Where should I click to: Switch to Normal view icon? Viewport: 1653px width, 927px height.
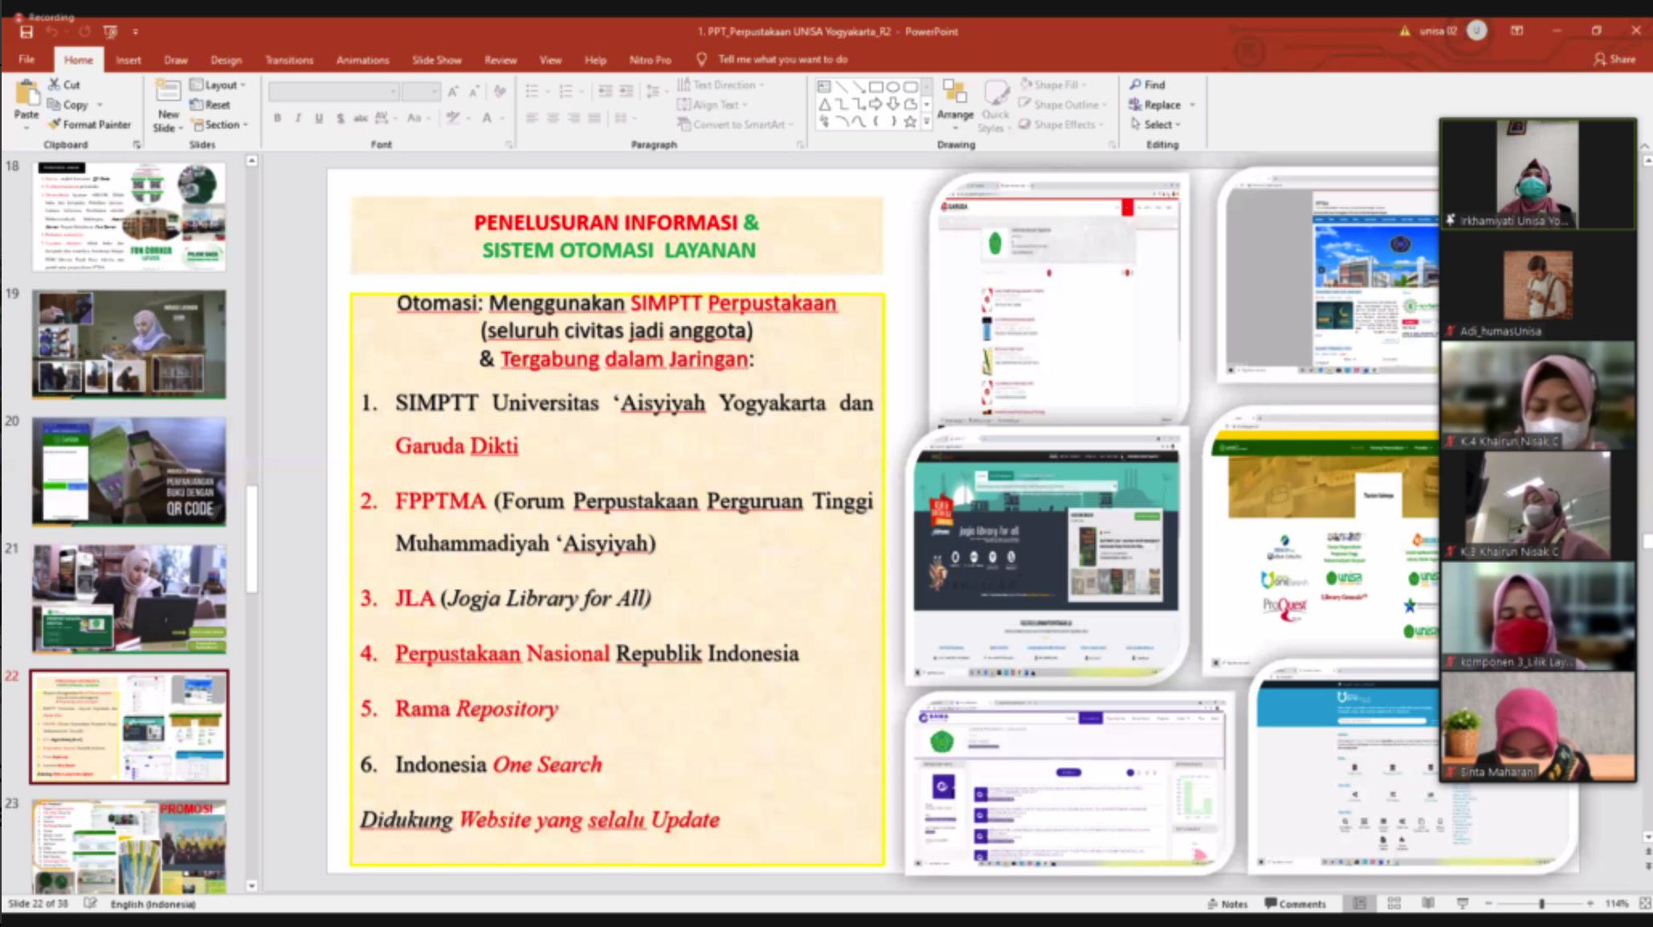(x=1359, y=904)
